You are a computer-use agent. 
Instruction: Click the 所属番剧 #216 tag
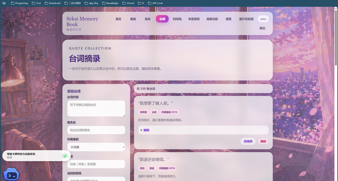pos(167,168)
